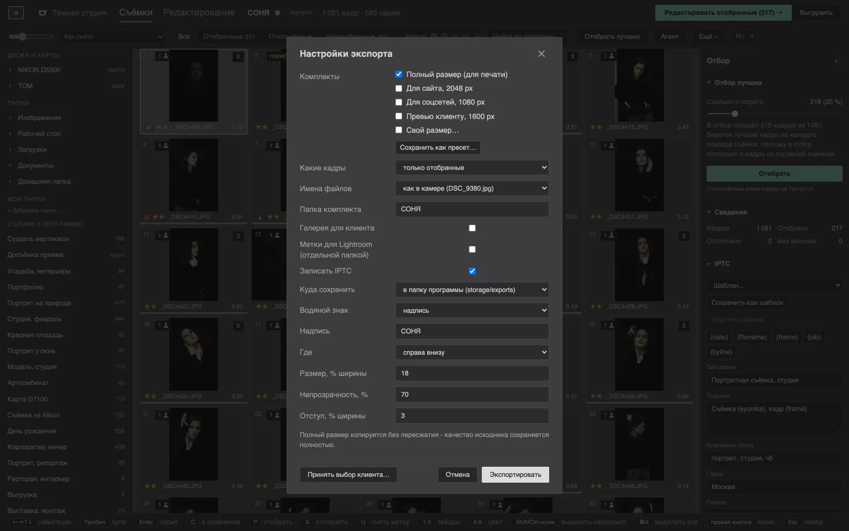Image resolution: width=849 pixels, height=531 pixels.
Task: Click the Непрозрачность, % input field
Action: coord(472,395)
